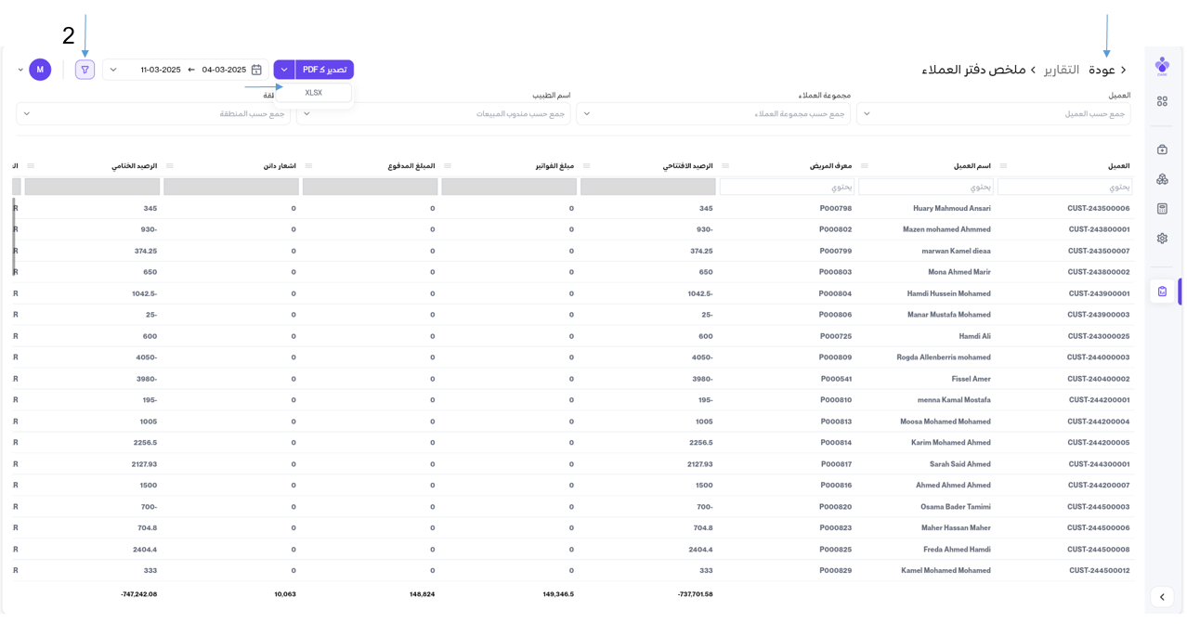Click the calendar icon in date range
Screen dimensions: 1187x636
click(x=256, y=70)
